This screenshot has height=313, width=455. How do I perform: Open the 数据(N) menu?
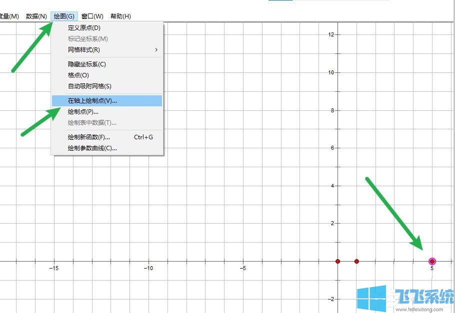click(x=36, y=15)
